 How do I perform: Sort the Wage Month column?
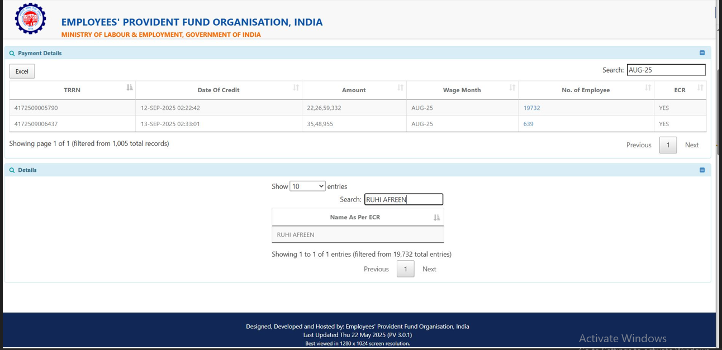(x=512, y=88)
